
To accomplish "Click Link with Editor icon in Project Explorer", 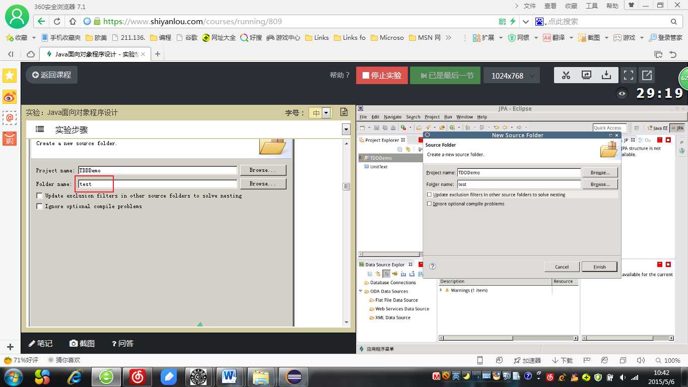I will tap(407, 149).
